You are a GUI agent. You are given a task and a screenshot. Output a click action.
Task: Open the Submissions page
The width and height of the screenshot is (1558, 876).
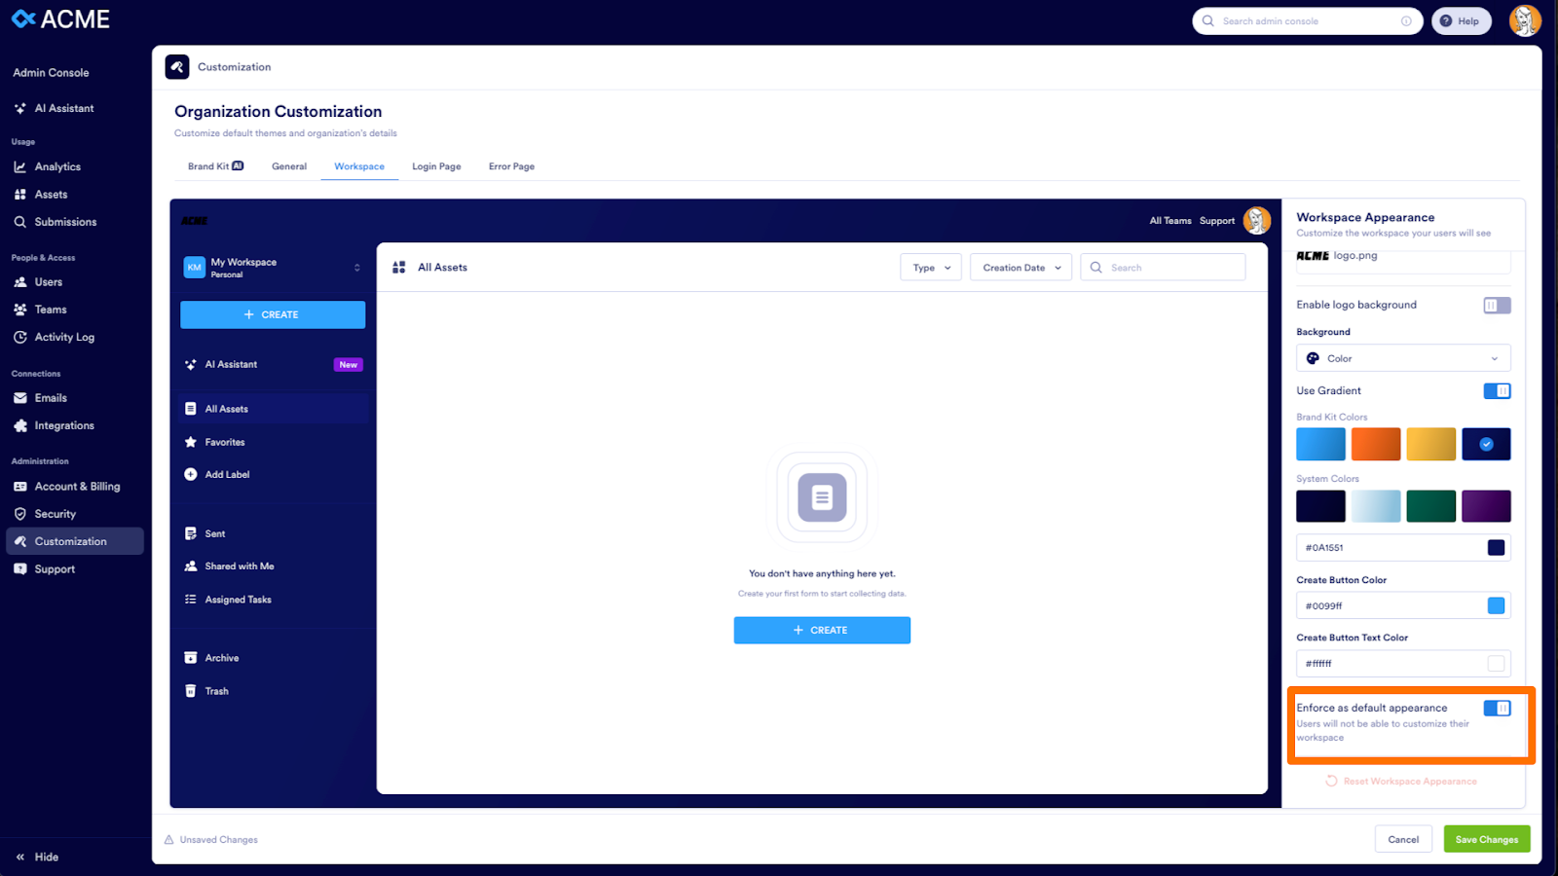point(64,221)
